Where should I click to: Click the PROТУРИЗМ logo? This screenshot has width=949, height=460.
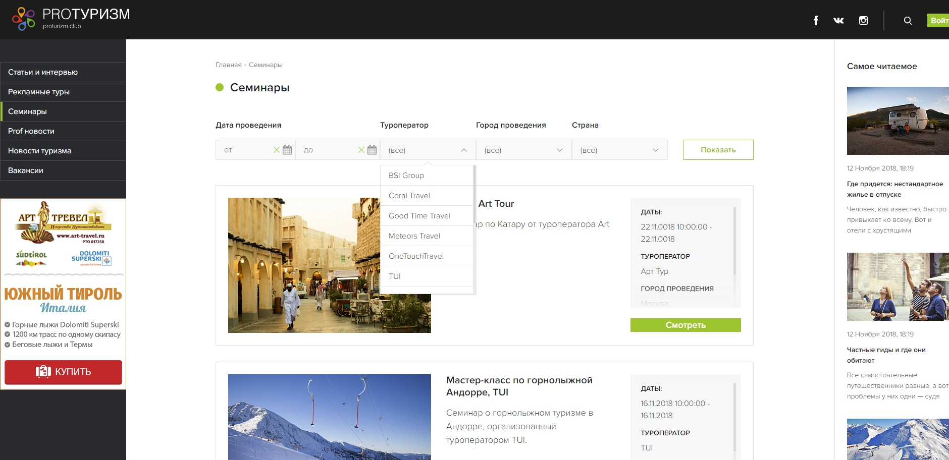(71, 19)
